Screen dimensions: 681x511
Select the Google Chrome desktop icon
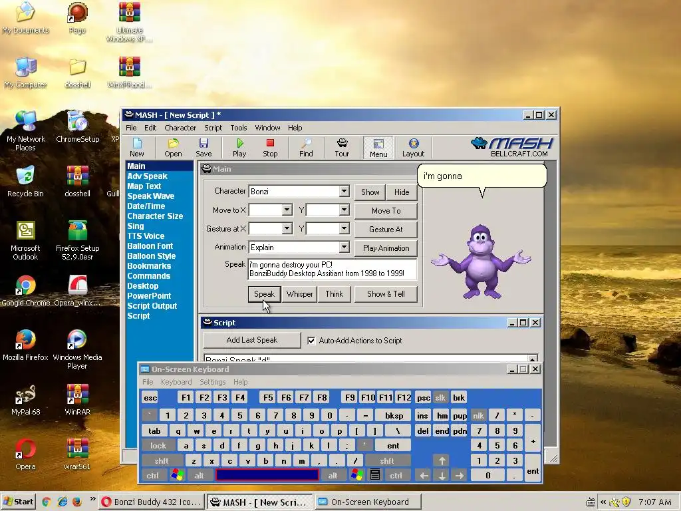pos(26,291)
